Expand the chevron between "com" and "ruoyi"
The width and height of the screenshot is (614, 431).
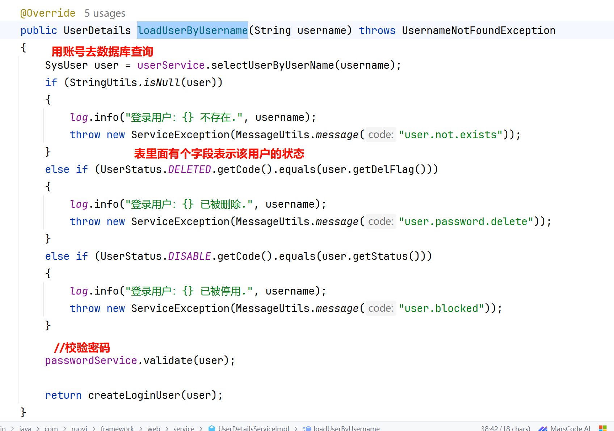65,428
